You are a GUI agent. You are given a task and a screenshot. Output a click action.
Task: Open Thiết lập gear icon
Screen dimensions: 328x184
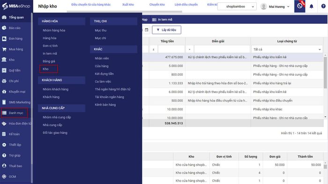4,145
